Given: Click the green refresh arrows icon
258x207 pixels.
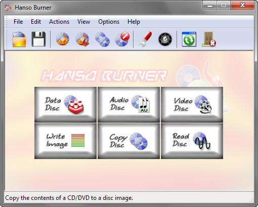Looking at the screenshot, I should click(189, 39).
